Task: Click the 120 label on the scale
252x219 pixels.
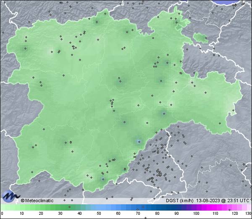Action: click(x=235, y=214)
